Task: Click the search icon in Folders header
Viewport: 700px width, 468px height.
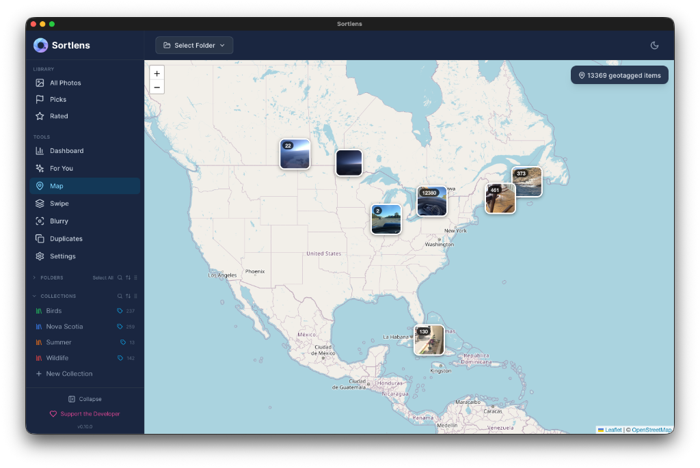Action: click(x=120, y=277)
